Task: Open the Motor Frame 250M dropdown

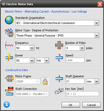Action: click(x=38, y=81)
